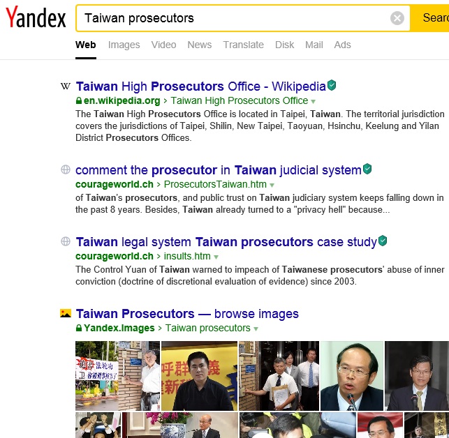Screen dimensions: 449x438
Task: Click the yellow Search button
Action: [x=429, y=18]
